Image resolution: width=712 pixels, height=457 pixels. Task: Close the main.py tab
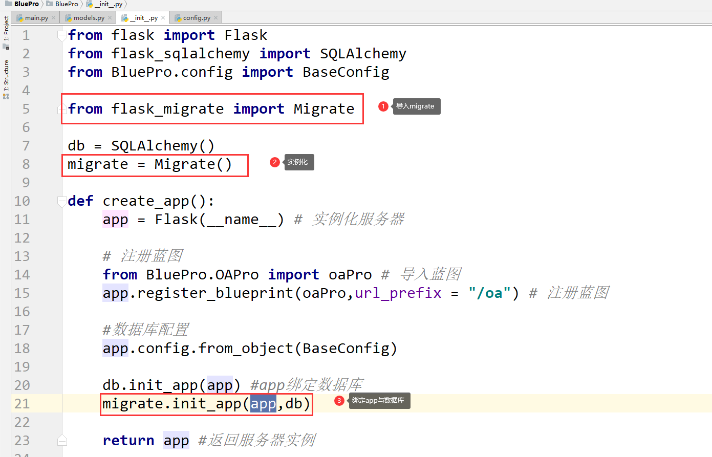tap(53, 17)
